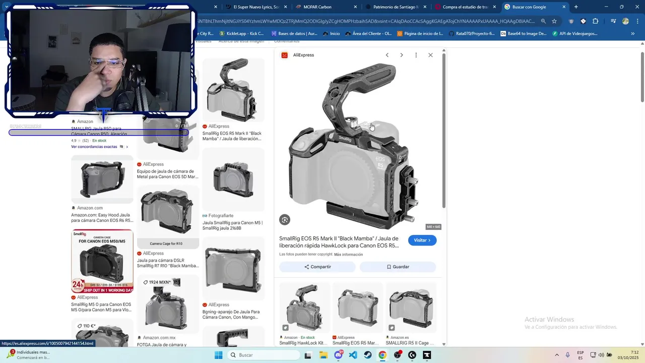Open volume control in system tray
The image size is (645, 363).
coord(601,355)
